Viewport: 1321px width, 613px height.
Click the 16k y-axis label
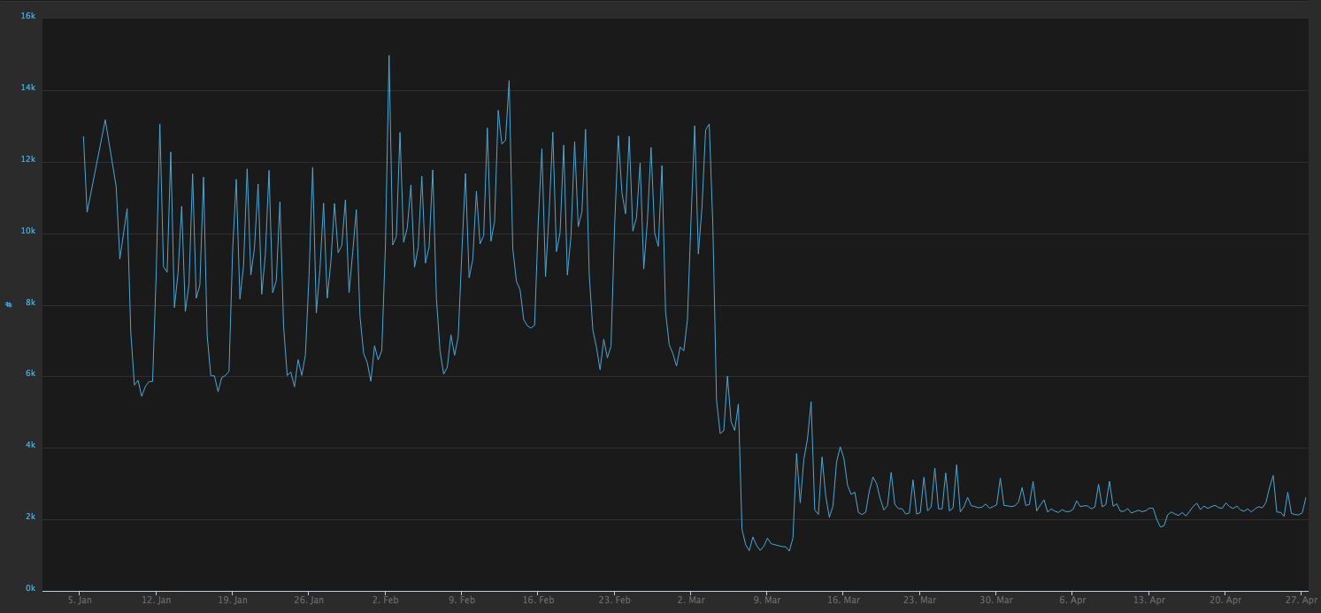[27, 16]
